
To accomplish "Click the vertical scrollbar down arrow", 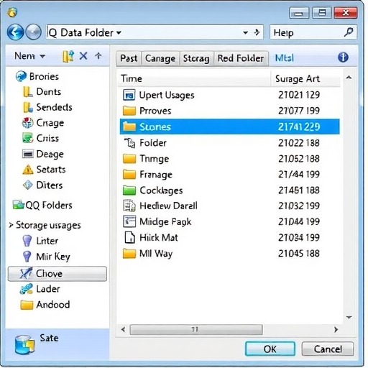I will pos(349,317).
